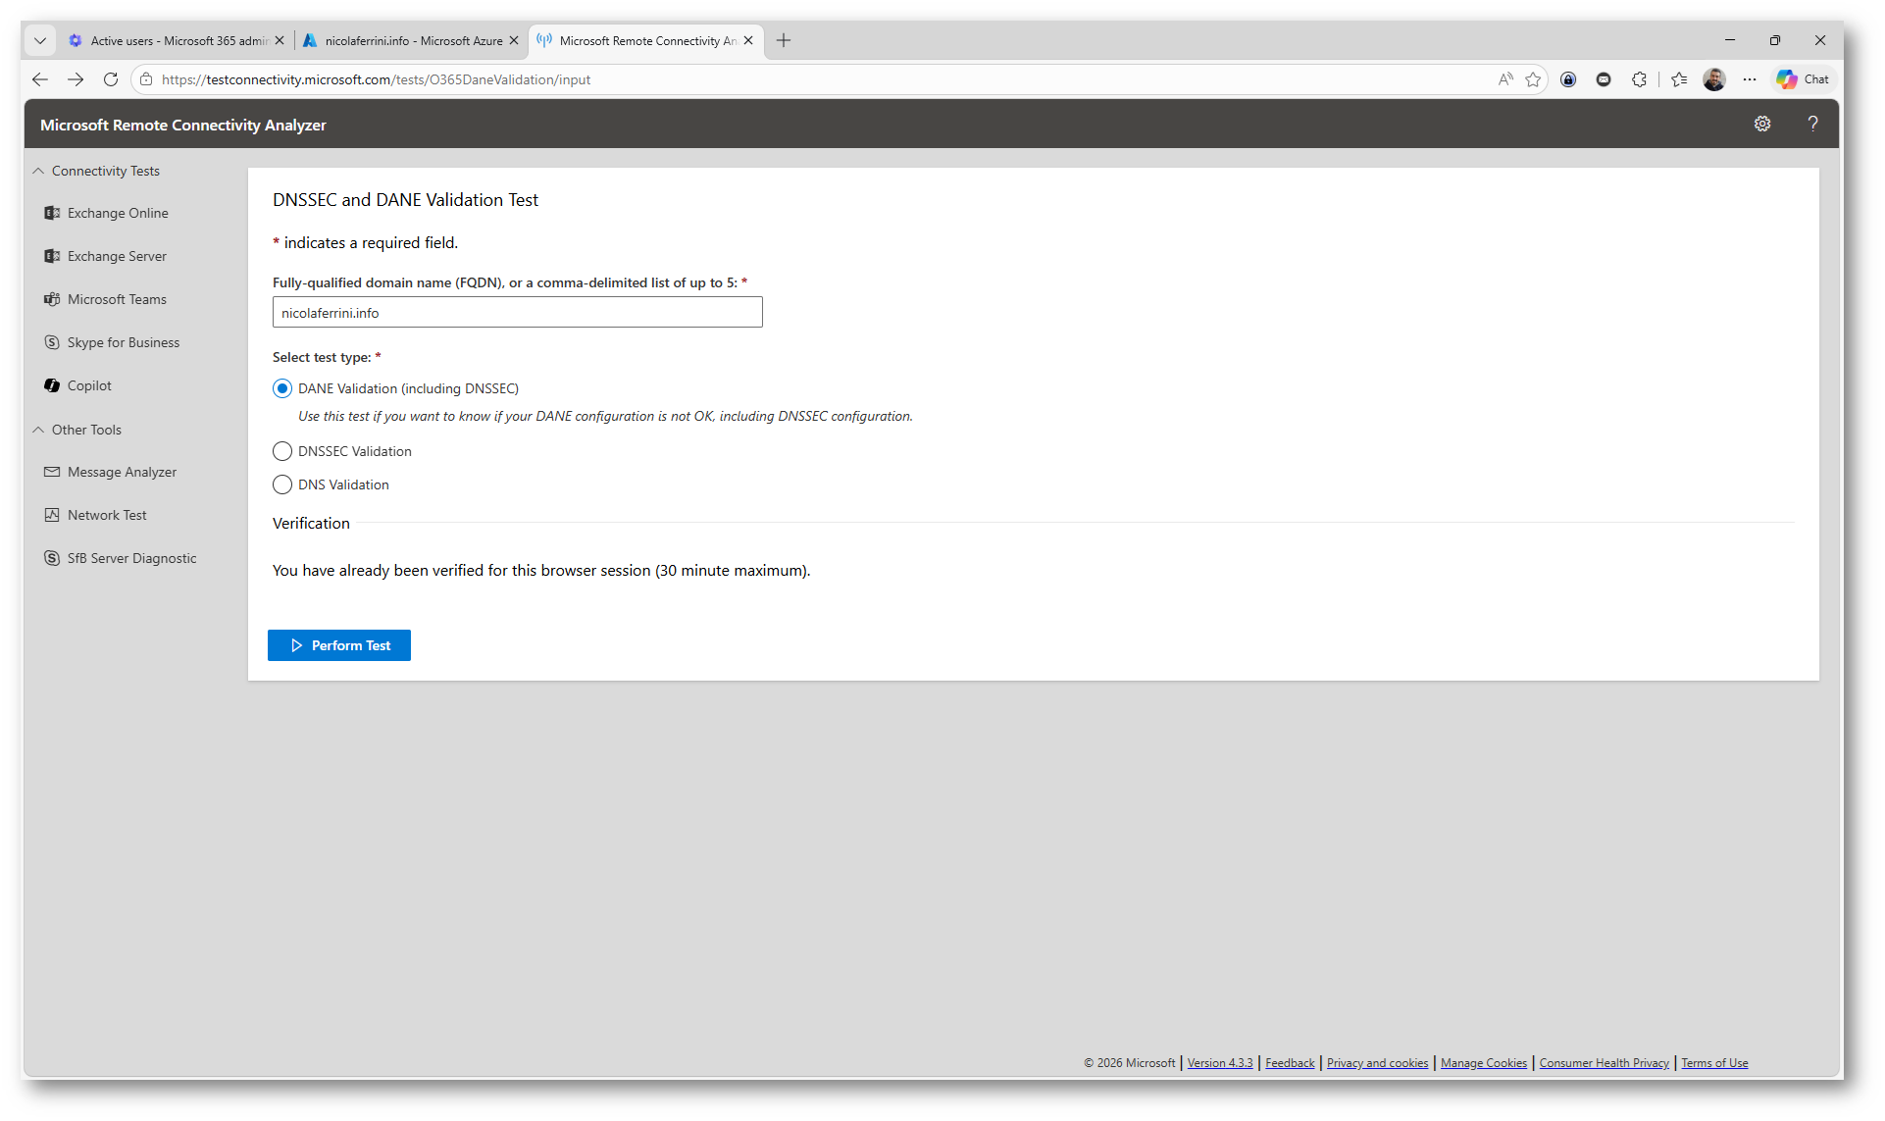The image size is (1885, 1121).
Task: Open the settings gear icon in header
Action: pyautogui.click(x=1762, y=124)
